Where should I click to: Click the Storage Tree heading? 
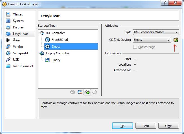click(x=47, y=26)
